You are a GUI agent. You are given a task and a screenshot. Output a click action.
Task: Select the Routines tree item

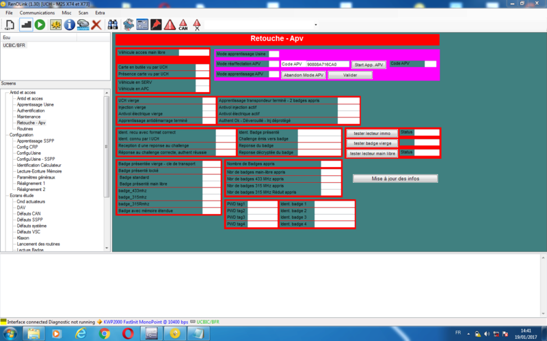click(x=25, y=129)
